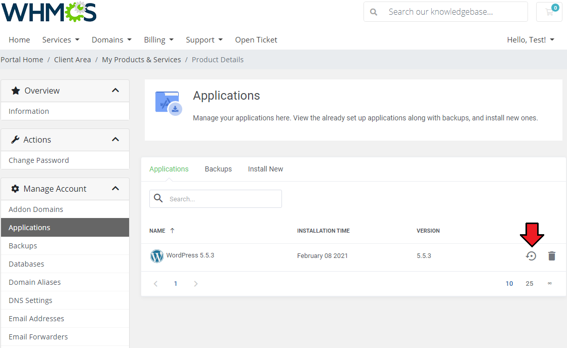This screenshot has width=567, height=348.
Task: Click the restore backup icon for WordPress 5.5.3
Action: tap(531, 256)
